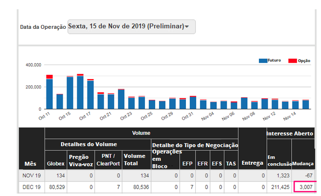Click the Oct 15 axis label

(65, 116)
